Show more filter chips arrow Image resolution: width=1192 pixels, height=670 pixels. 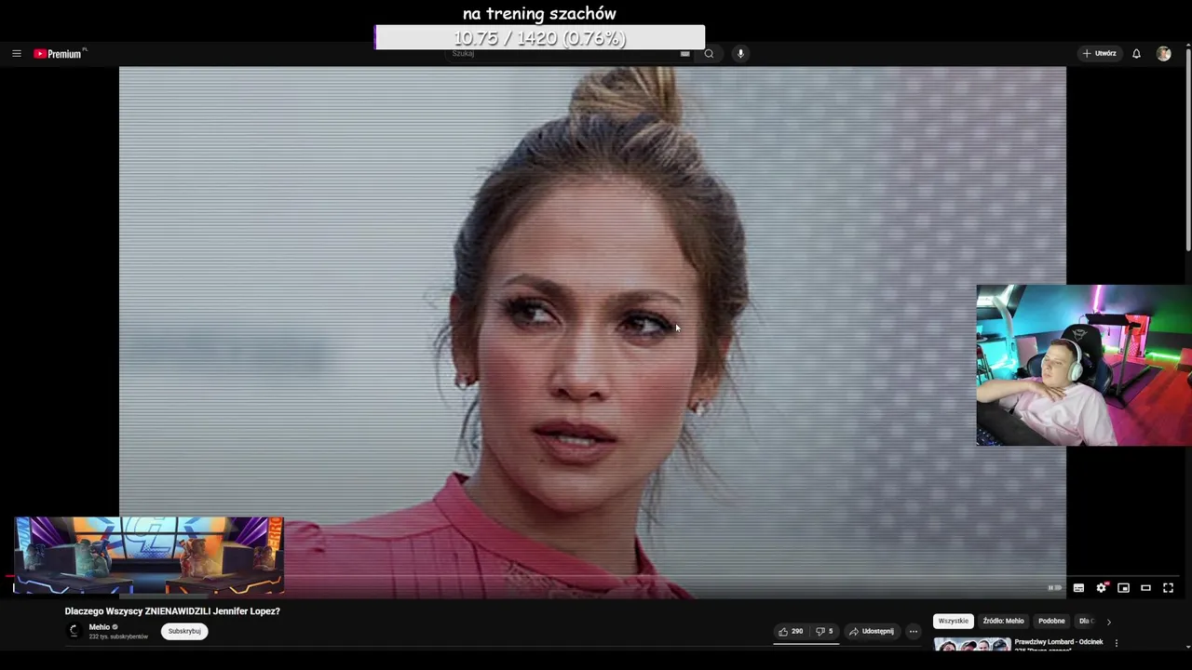pos(1108,621)
